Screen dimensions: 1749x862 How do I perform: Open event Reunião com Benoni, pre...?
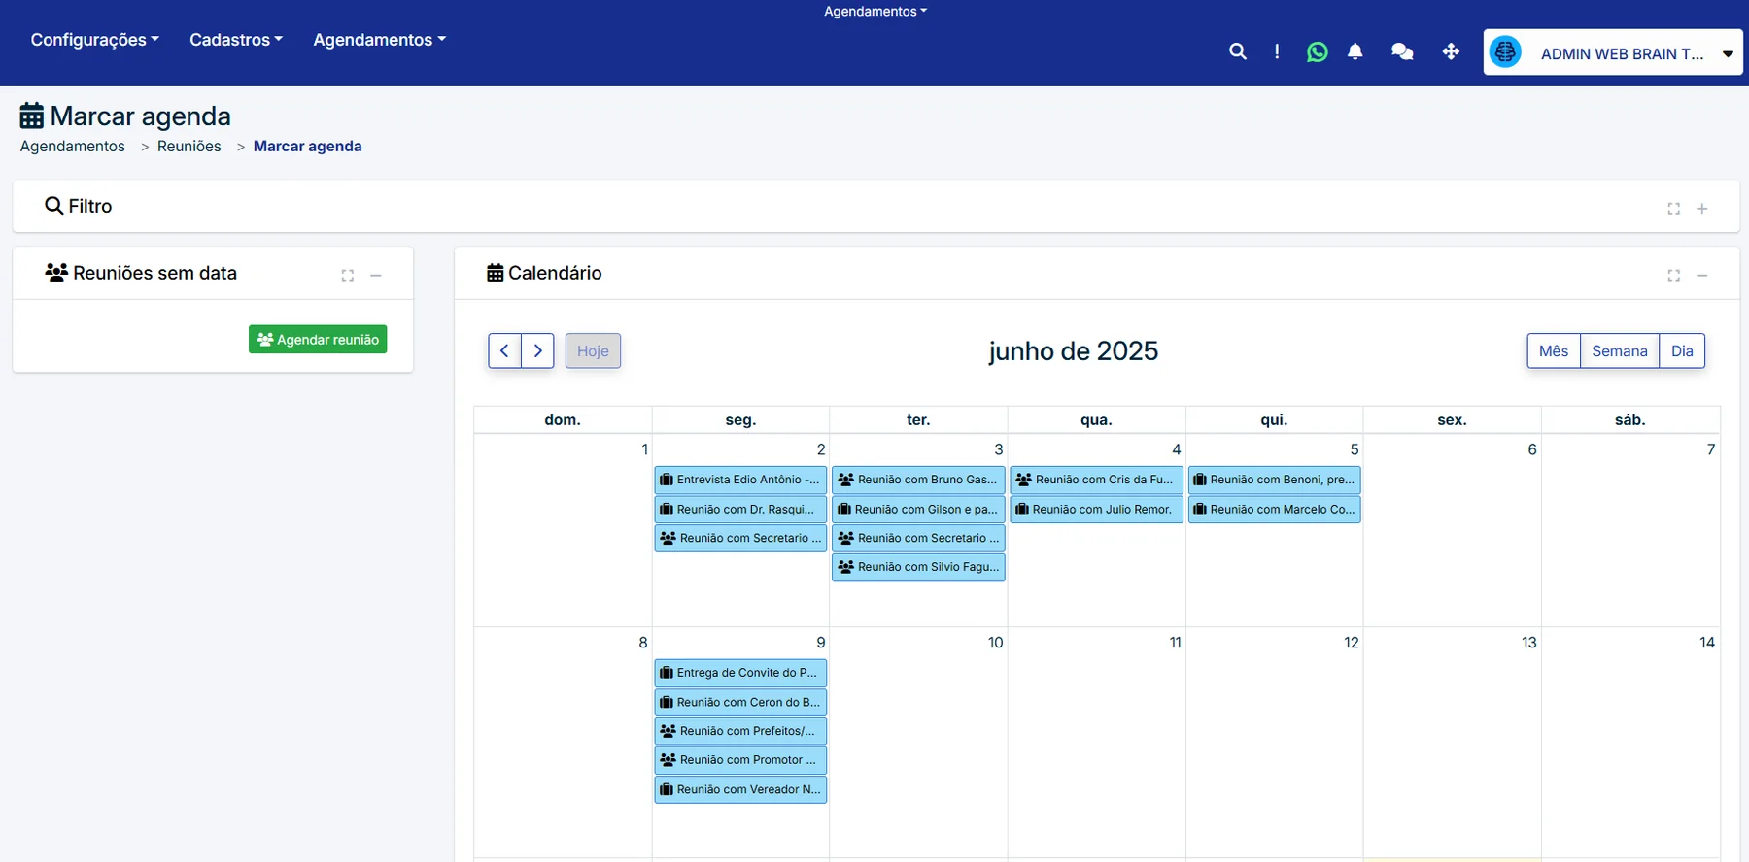(1274, 480)
